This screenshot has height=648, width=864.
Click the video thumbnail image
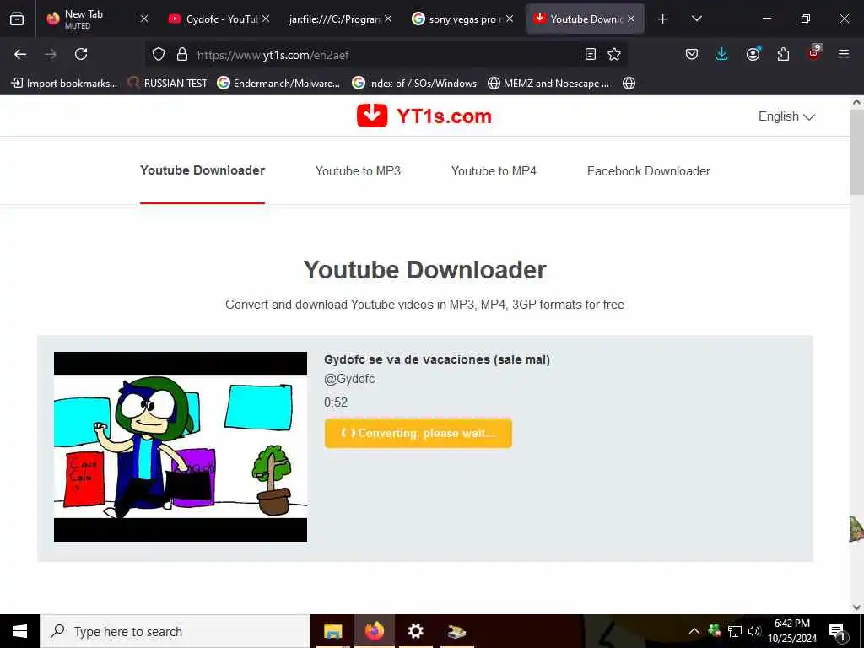[181, 447]
